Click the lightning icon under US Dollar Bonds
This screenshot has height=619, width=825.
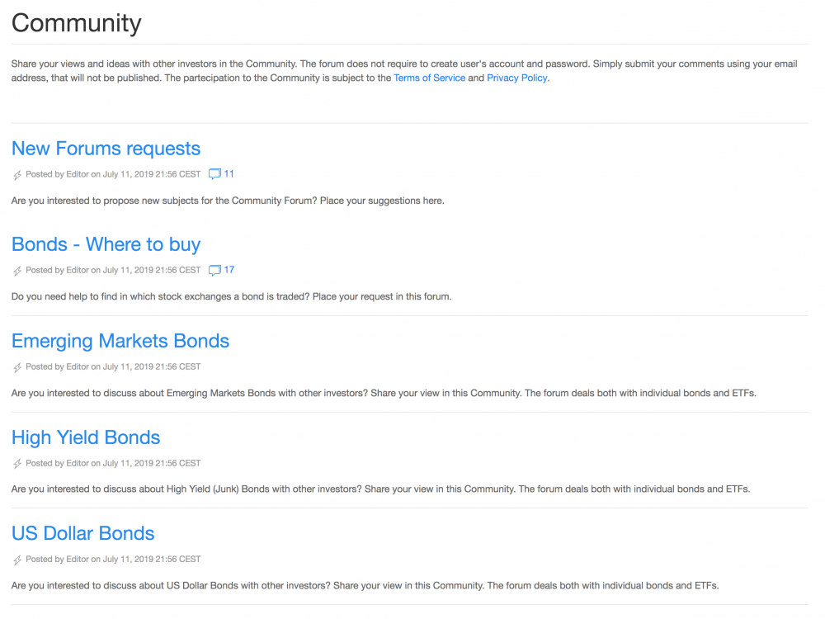17,560
